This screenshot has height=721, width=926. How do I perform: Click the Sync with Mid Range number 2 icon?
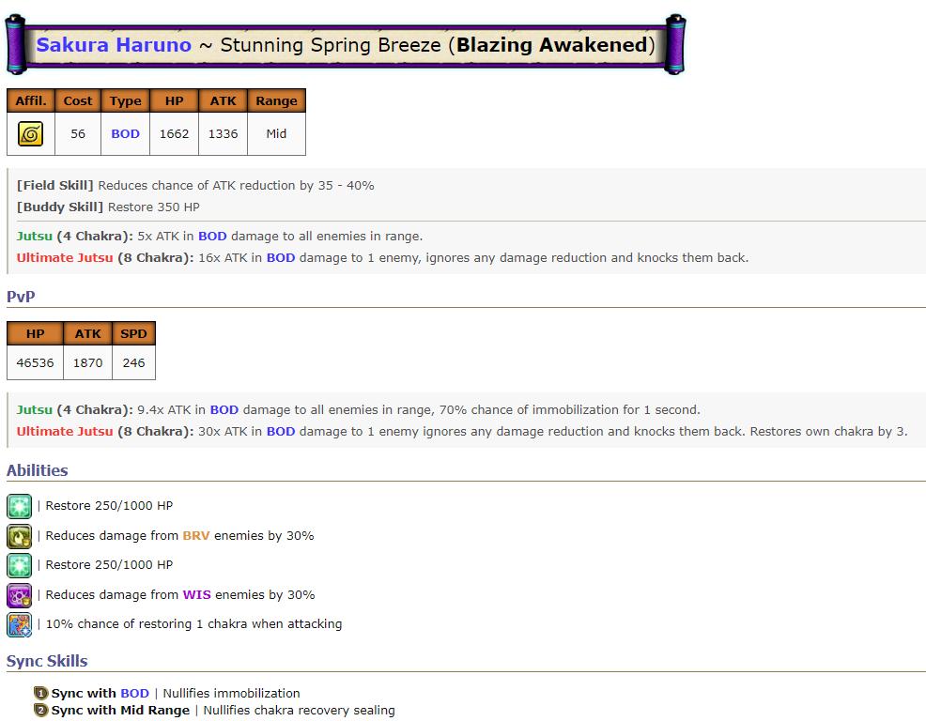click(40, 710)
